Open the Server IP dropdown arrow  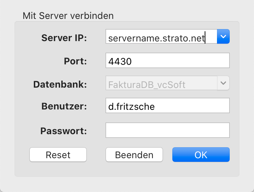pos(223,36)
